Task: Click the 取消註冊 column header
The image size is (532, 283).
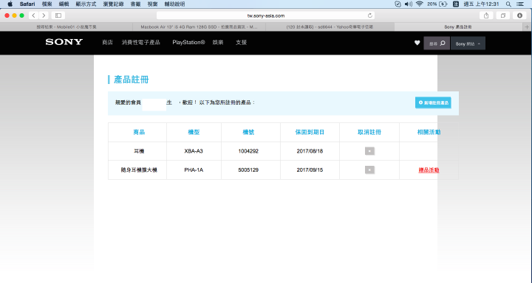Action: click(x=369, y=132)
